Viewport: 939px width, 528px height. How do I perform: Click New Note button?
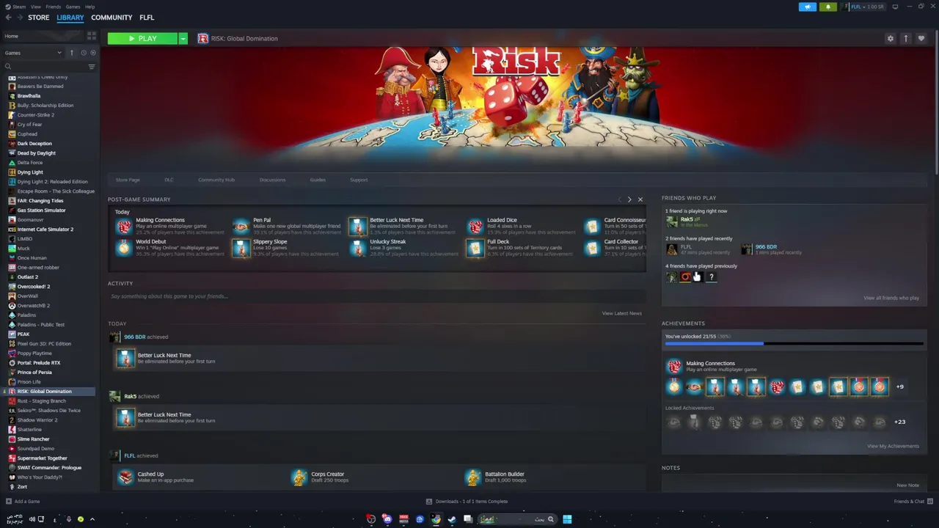907,485
